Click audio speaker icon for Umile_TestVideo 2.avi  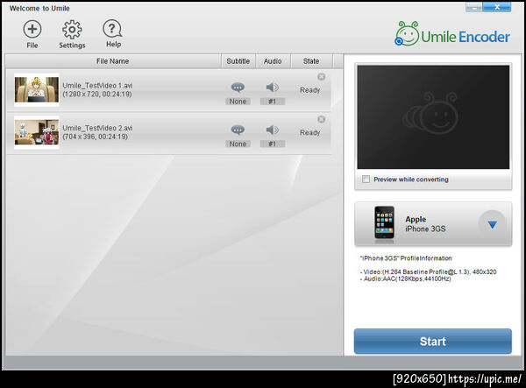tap(273, 130)
